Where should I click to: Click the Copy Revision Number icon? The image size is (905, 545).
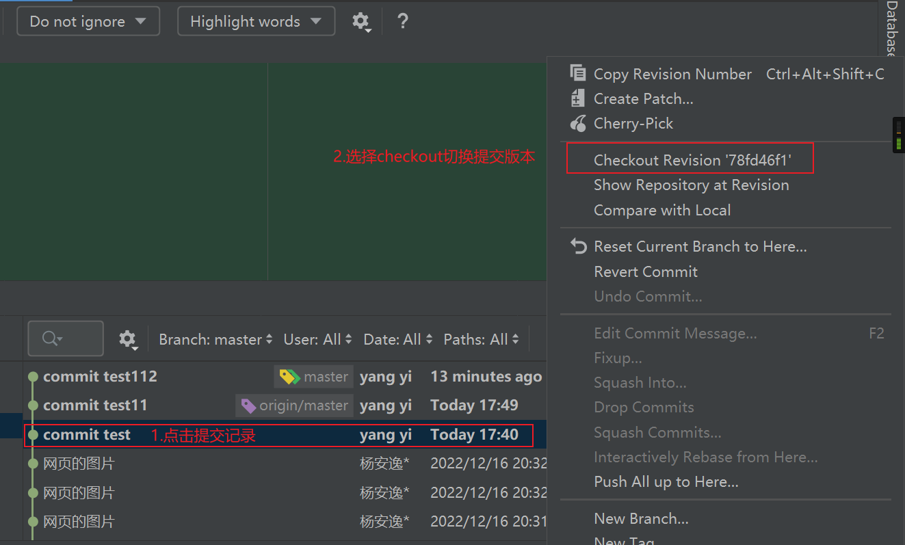578,74
